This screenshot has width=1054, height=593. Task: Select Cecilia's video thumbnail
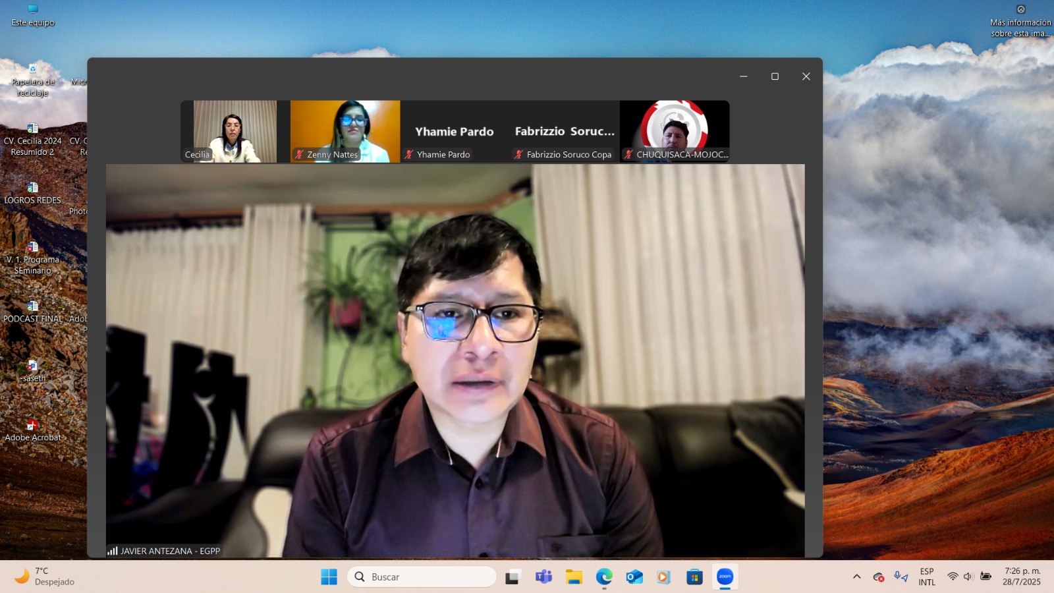point(235,130)
